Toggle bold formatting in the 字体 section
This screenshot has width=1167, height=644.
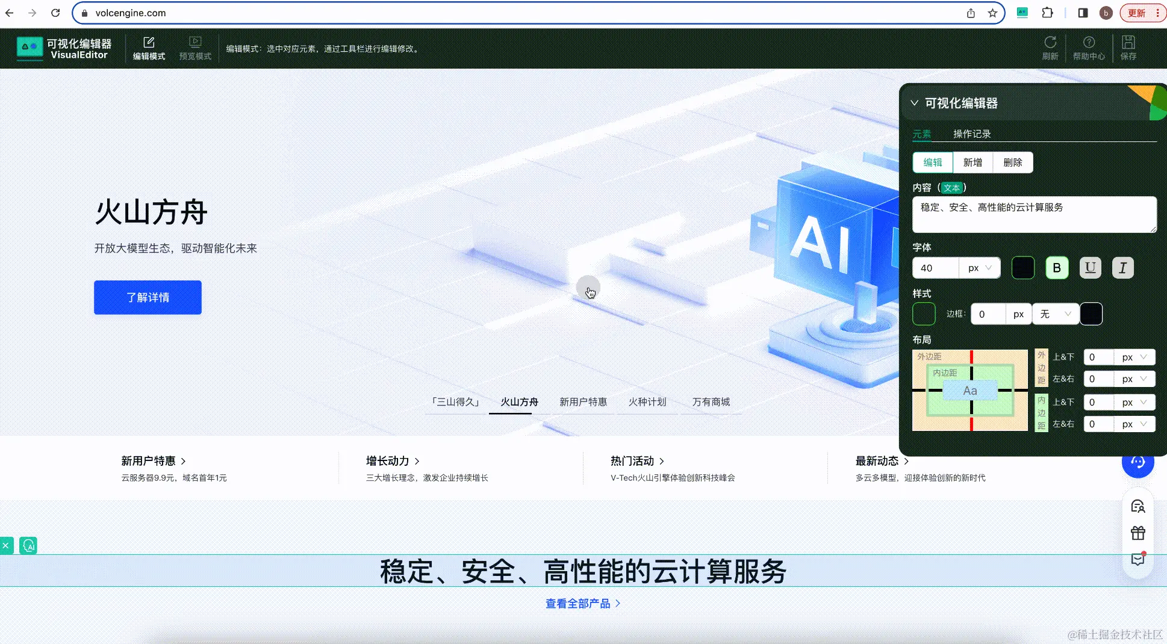(x=1057, y=268)
